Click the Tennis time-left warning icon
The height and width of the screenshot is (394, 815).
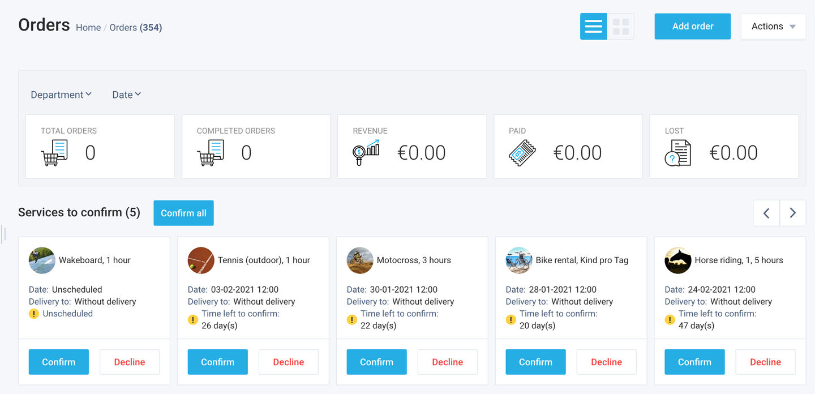tap(193, 320)
